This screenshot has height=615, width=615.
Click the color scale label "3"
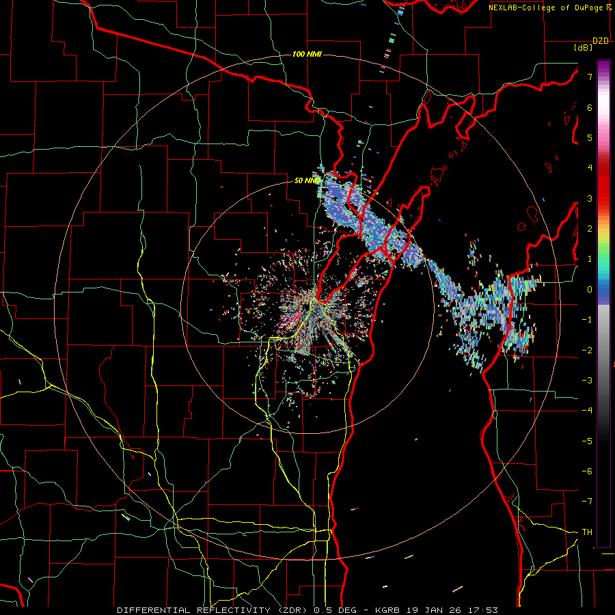click(590, 198)
